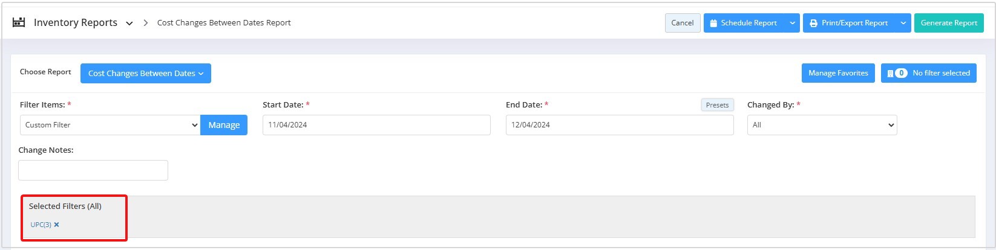Click the UPC(3) filter link
The width and height of the screenshot is (996, 250).
[41, 225]
